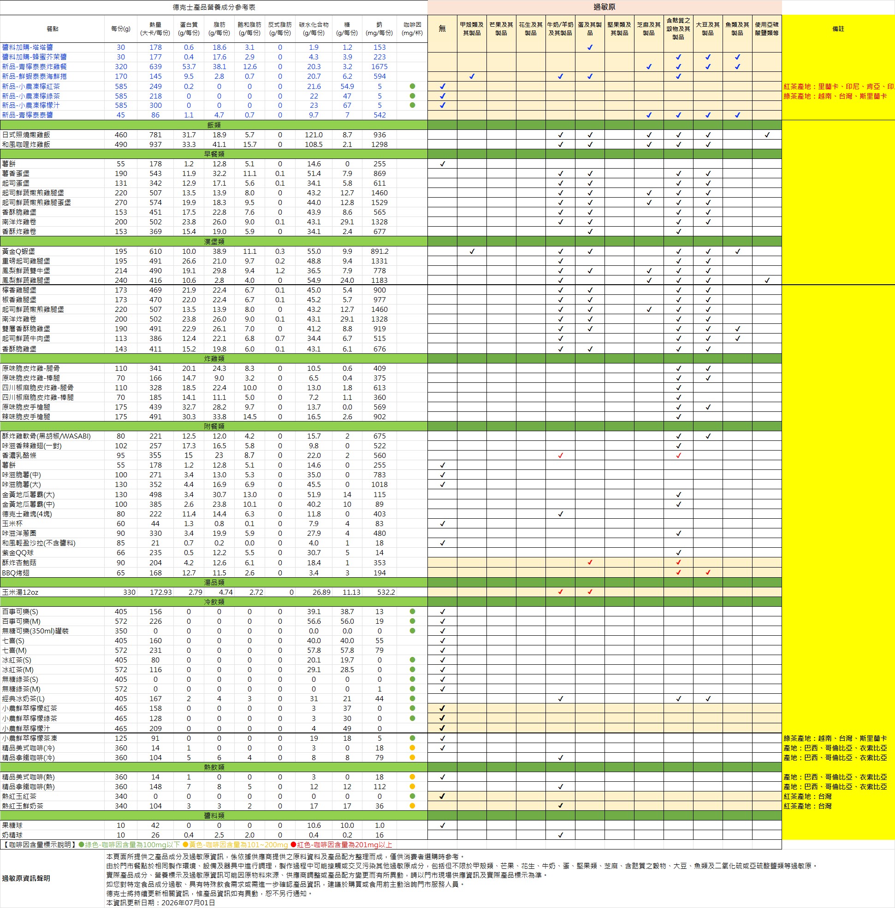Click the green caffeine dot for 新品-小農凍檸紅茶

[412, 87]
